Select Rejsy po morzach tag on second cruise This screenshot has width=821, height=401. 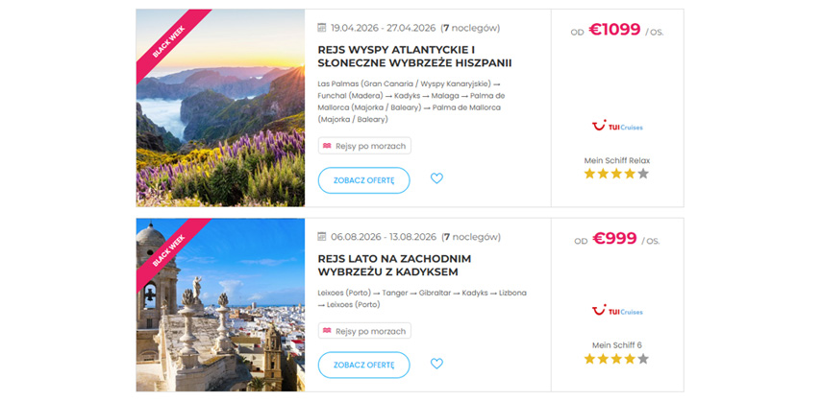click(364, 331)
